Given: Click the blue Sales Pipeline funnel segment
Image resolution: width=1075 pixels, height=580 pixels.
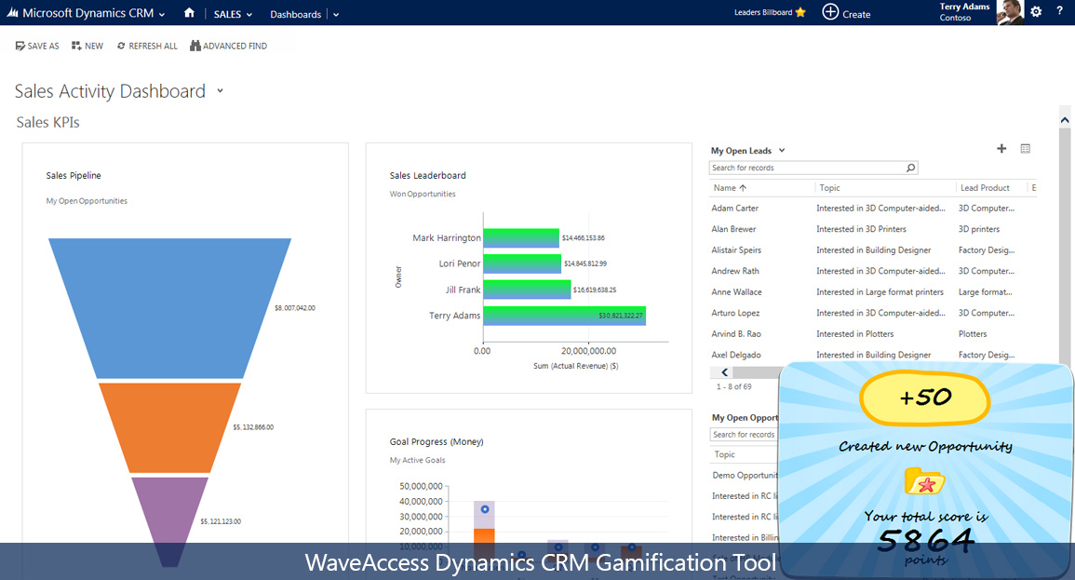Looking at the screenshot, I should (x=170, y=307).
